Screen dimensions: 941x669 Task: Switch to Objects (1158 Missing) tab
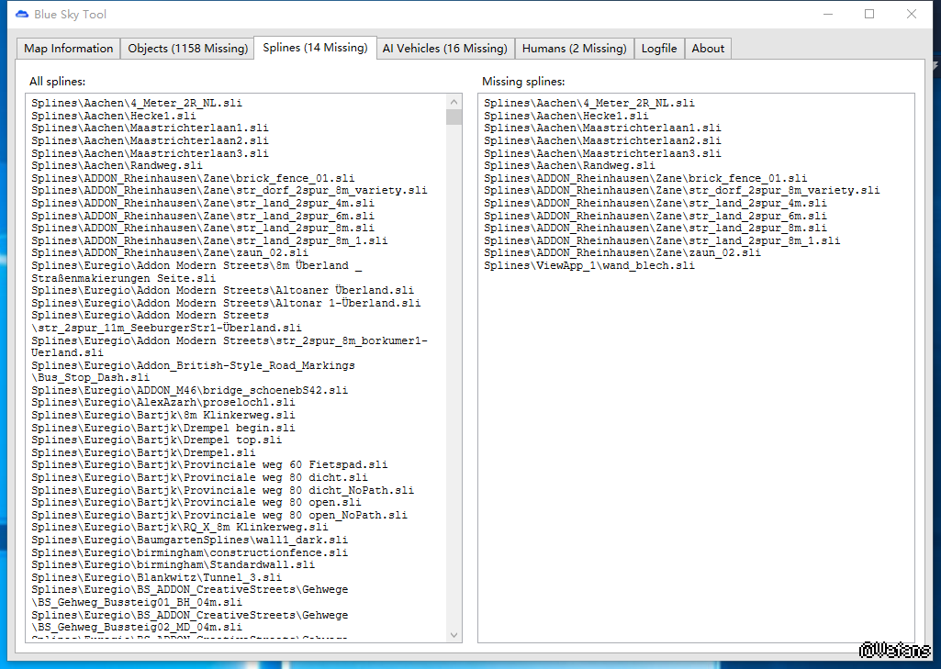[187, 49]
